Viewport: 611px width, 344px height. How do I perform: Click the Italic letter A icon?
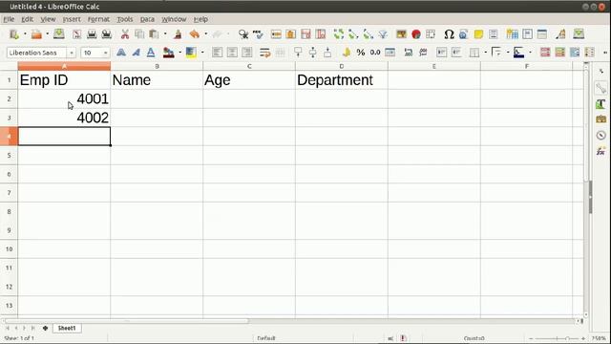pos(136,53)
